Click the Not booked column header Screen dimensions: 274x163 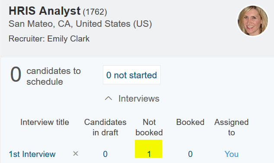[149, 127]
